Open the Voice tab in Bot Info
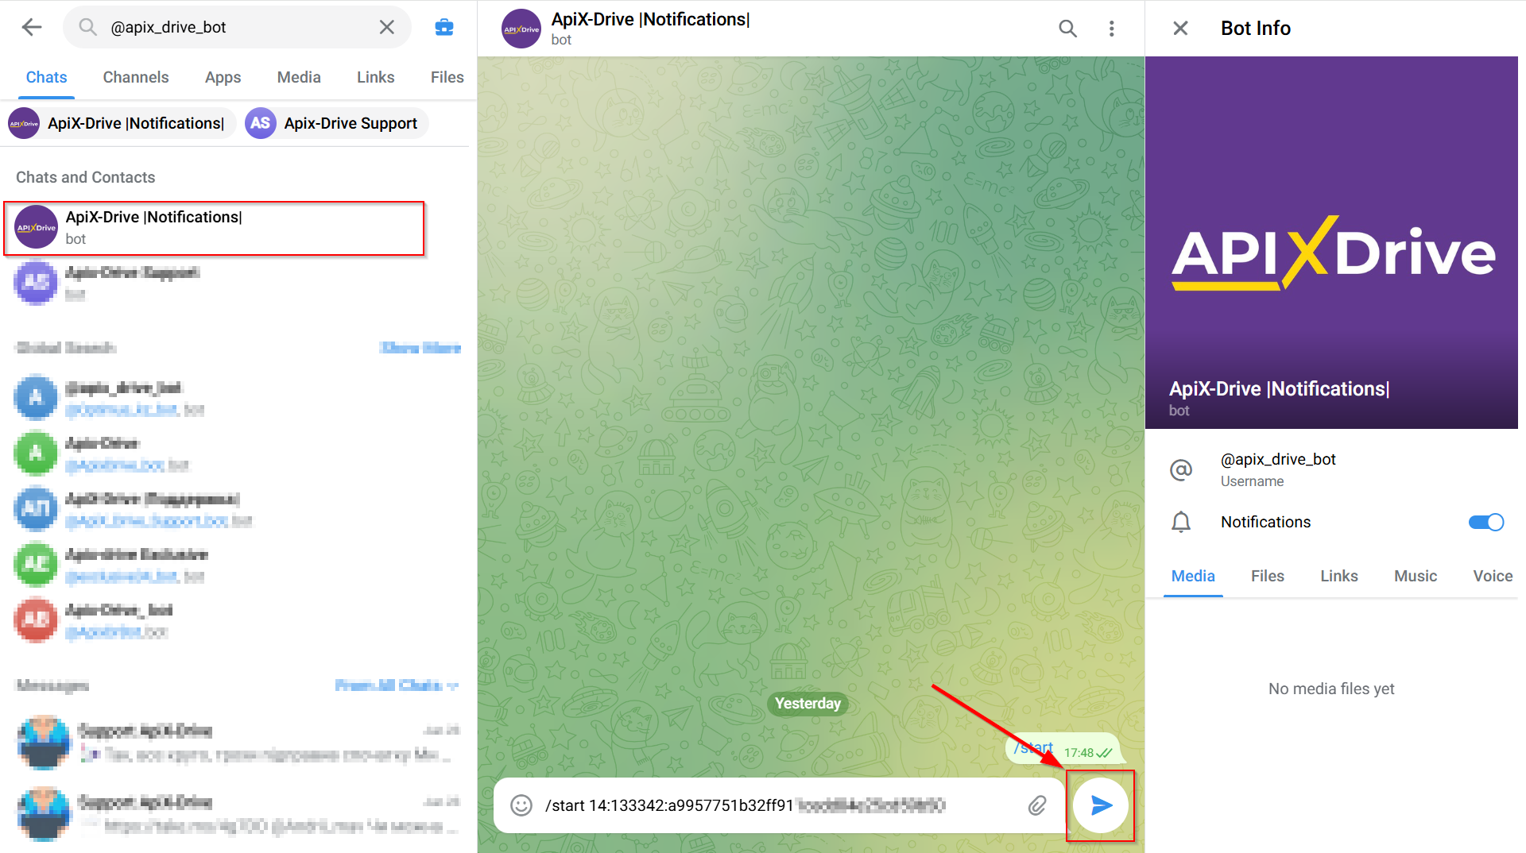 pos(1492,576)
